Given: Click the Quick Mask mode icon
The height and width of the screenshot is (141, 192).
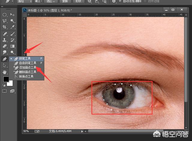Looking at the screenshot, I should pos(4,91).
